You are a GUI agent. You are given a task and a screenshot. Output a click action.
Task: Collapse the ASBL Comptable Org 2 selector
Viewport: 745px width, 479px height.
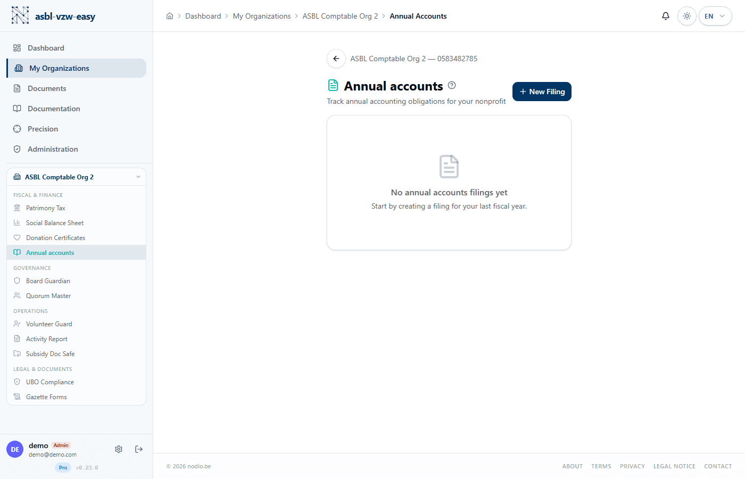(x=77, y=177)
